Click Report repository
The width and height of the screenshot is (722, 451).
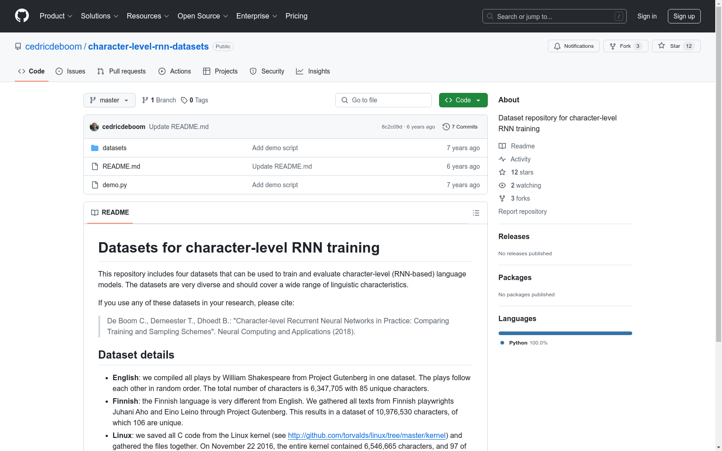click(523, 212)
